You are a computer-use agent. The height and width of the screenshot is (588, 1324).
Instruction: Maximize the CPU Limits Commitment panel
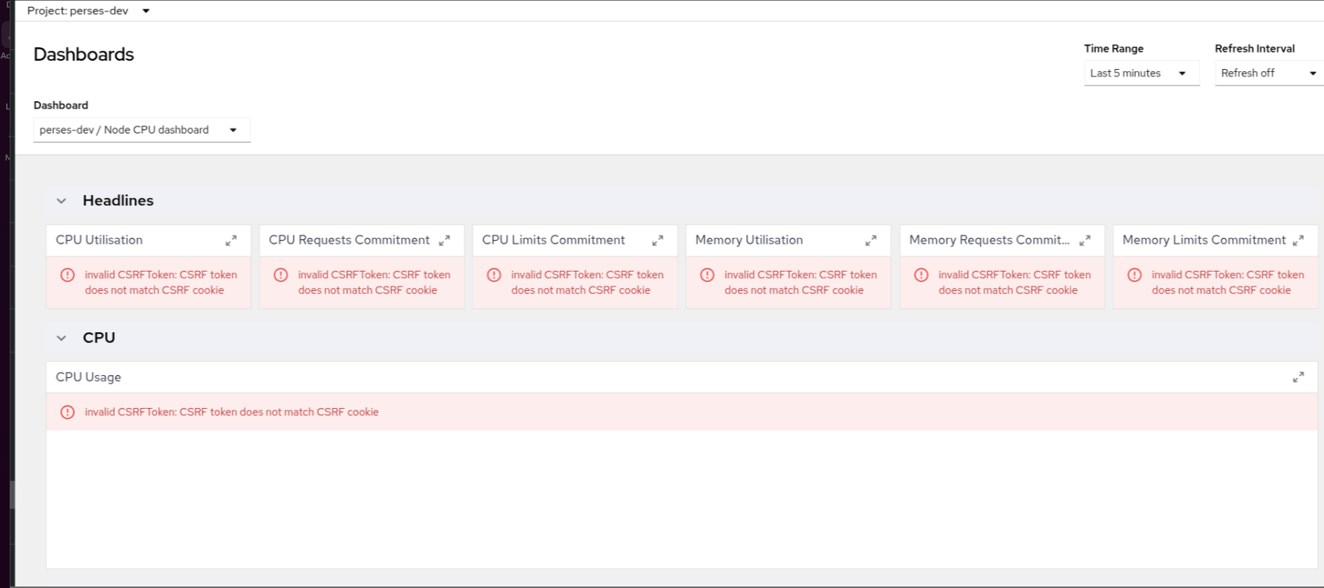pyautogui.click(x=658, y=241)
